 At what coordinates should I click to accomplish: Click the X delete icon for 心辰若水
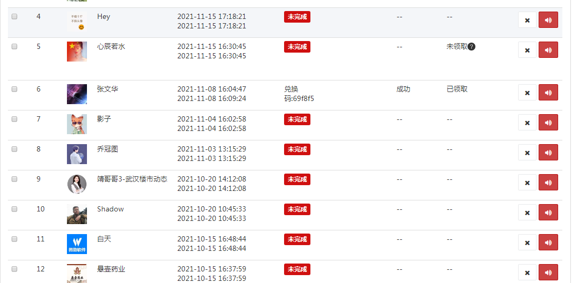click(x=528, y=50)
